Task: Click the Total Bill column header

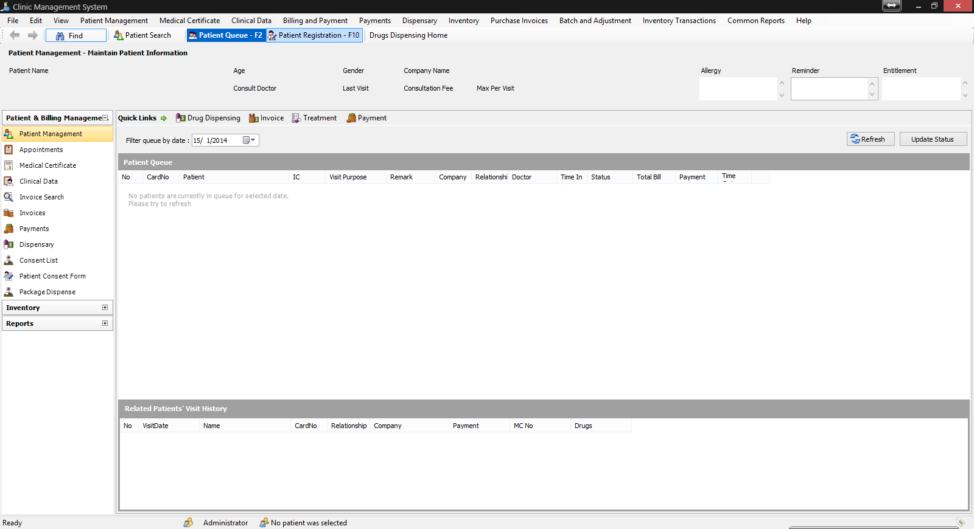Action: (654, 177)
